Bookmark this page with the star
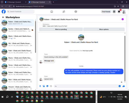The width and height of the screenshot is (129, 103). click(118, 6)
